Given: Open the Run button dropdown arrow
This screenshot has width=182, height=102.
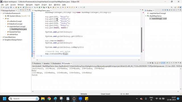Looking at the screenshot, I should [42, 7].
